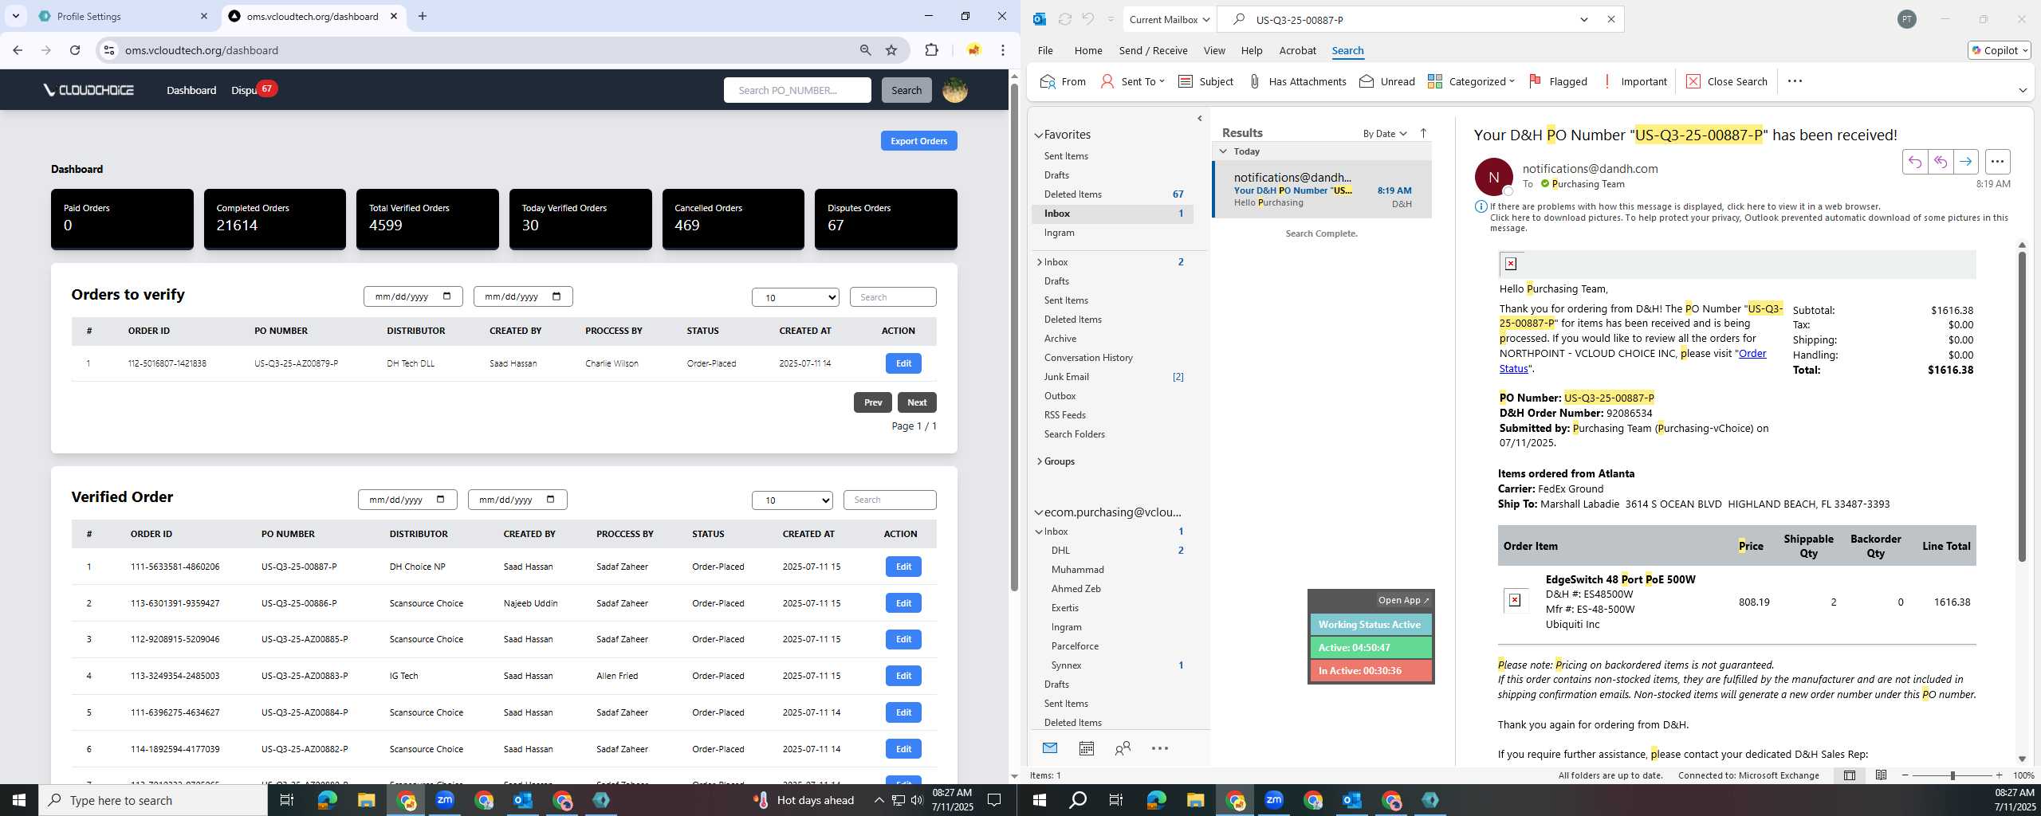The height and width of the screenshot is (816, 2041).
Task: Reply All to the D&H email
Action: tap(1940, 162)
